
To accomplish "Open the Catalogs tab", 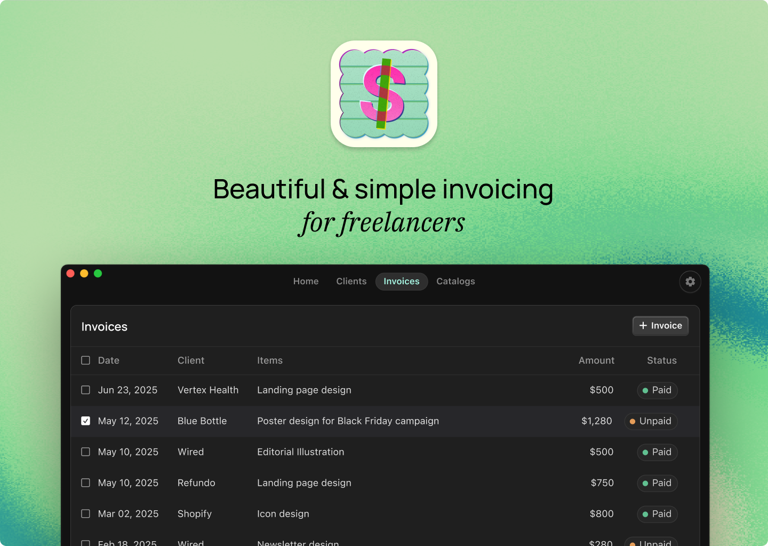I will tap(455, 281).
